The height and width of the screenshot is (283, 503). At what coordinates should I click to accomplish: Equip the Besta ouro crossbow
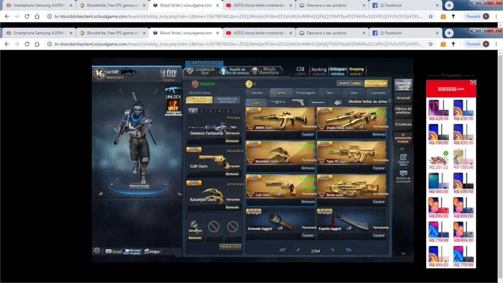[379, 202]
